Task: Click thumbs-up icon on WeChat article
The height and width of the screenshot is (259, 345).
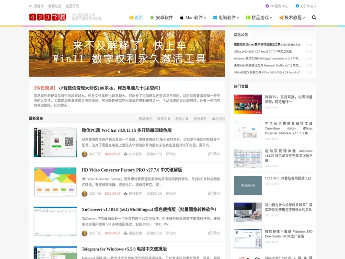Action: coord(210,154)
